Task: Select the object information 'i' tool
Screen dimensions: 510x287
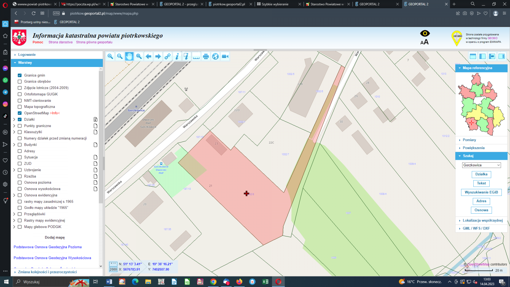Action: point(177,56)
